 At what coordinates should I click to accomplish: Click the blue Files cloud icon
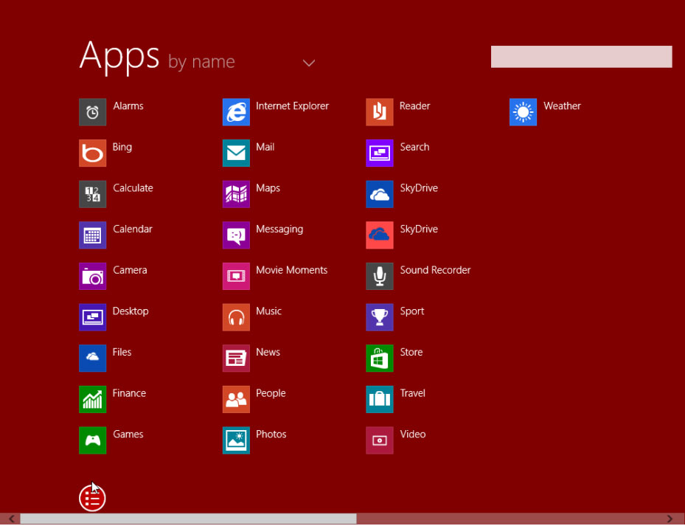(x=93, y=358)
